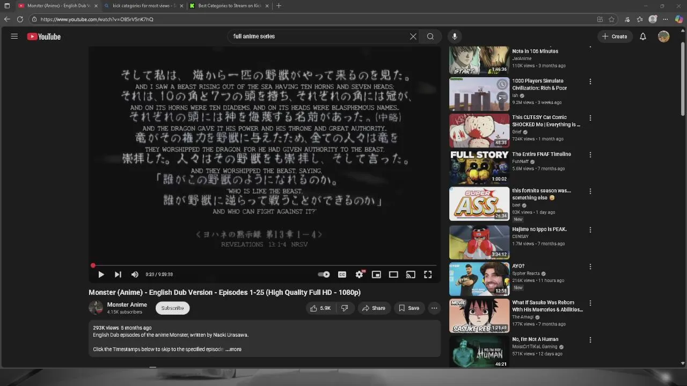Share the Monster video
687x386 pixels.
click(x=374, y=308)
